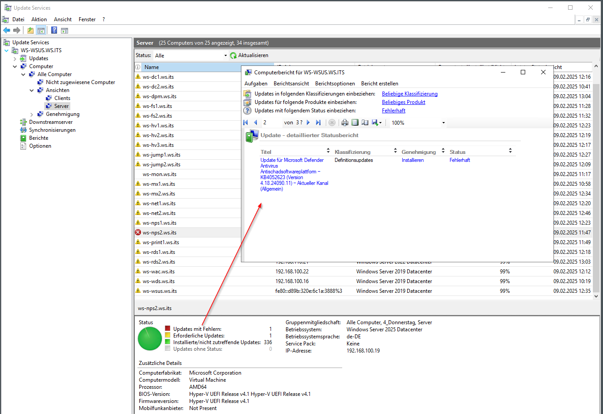Viewport: 603px width, 414px height.
Task: Expand the Genehmigung tree node
Action: coord(32,114)
